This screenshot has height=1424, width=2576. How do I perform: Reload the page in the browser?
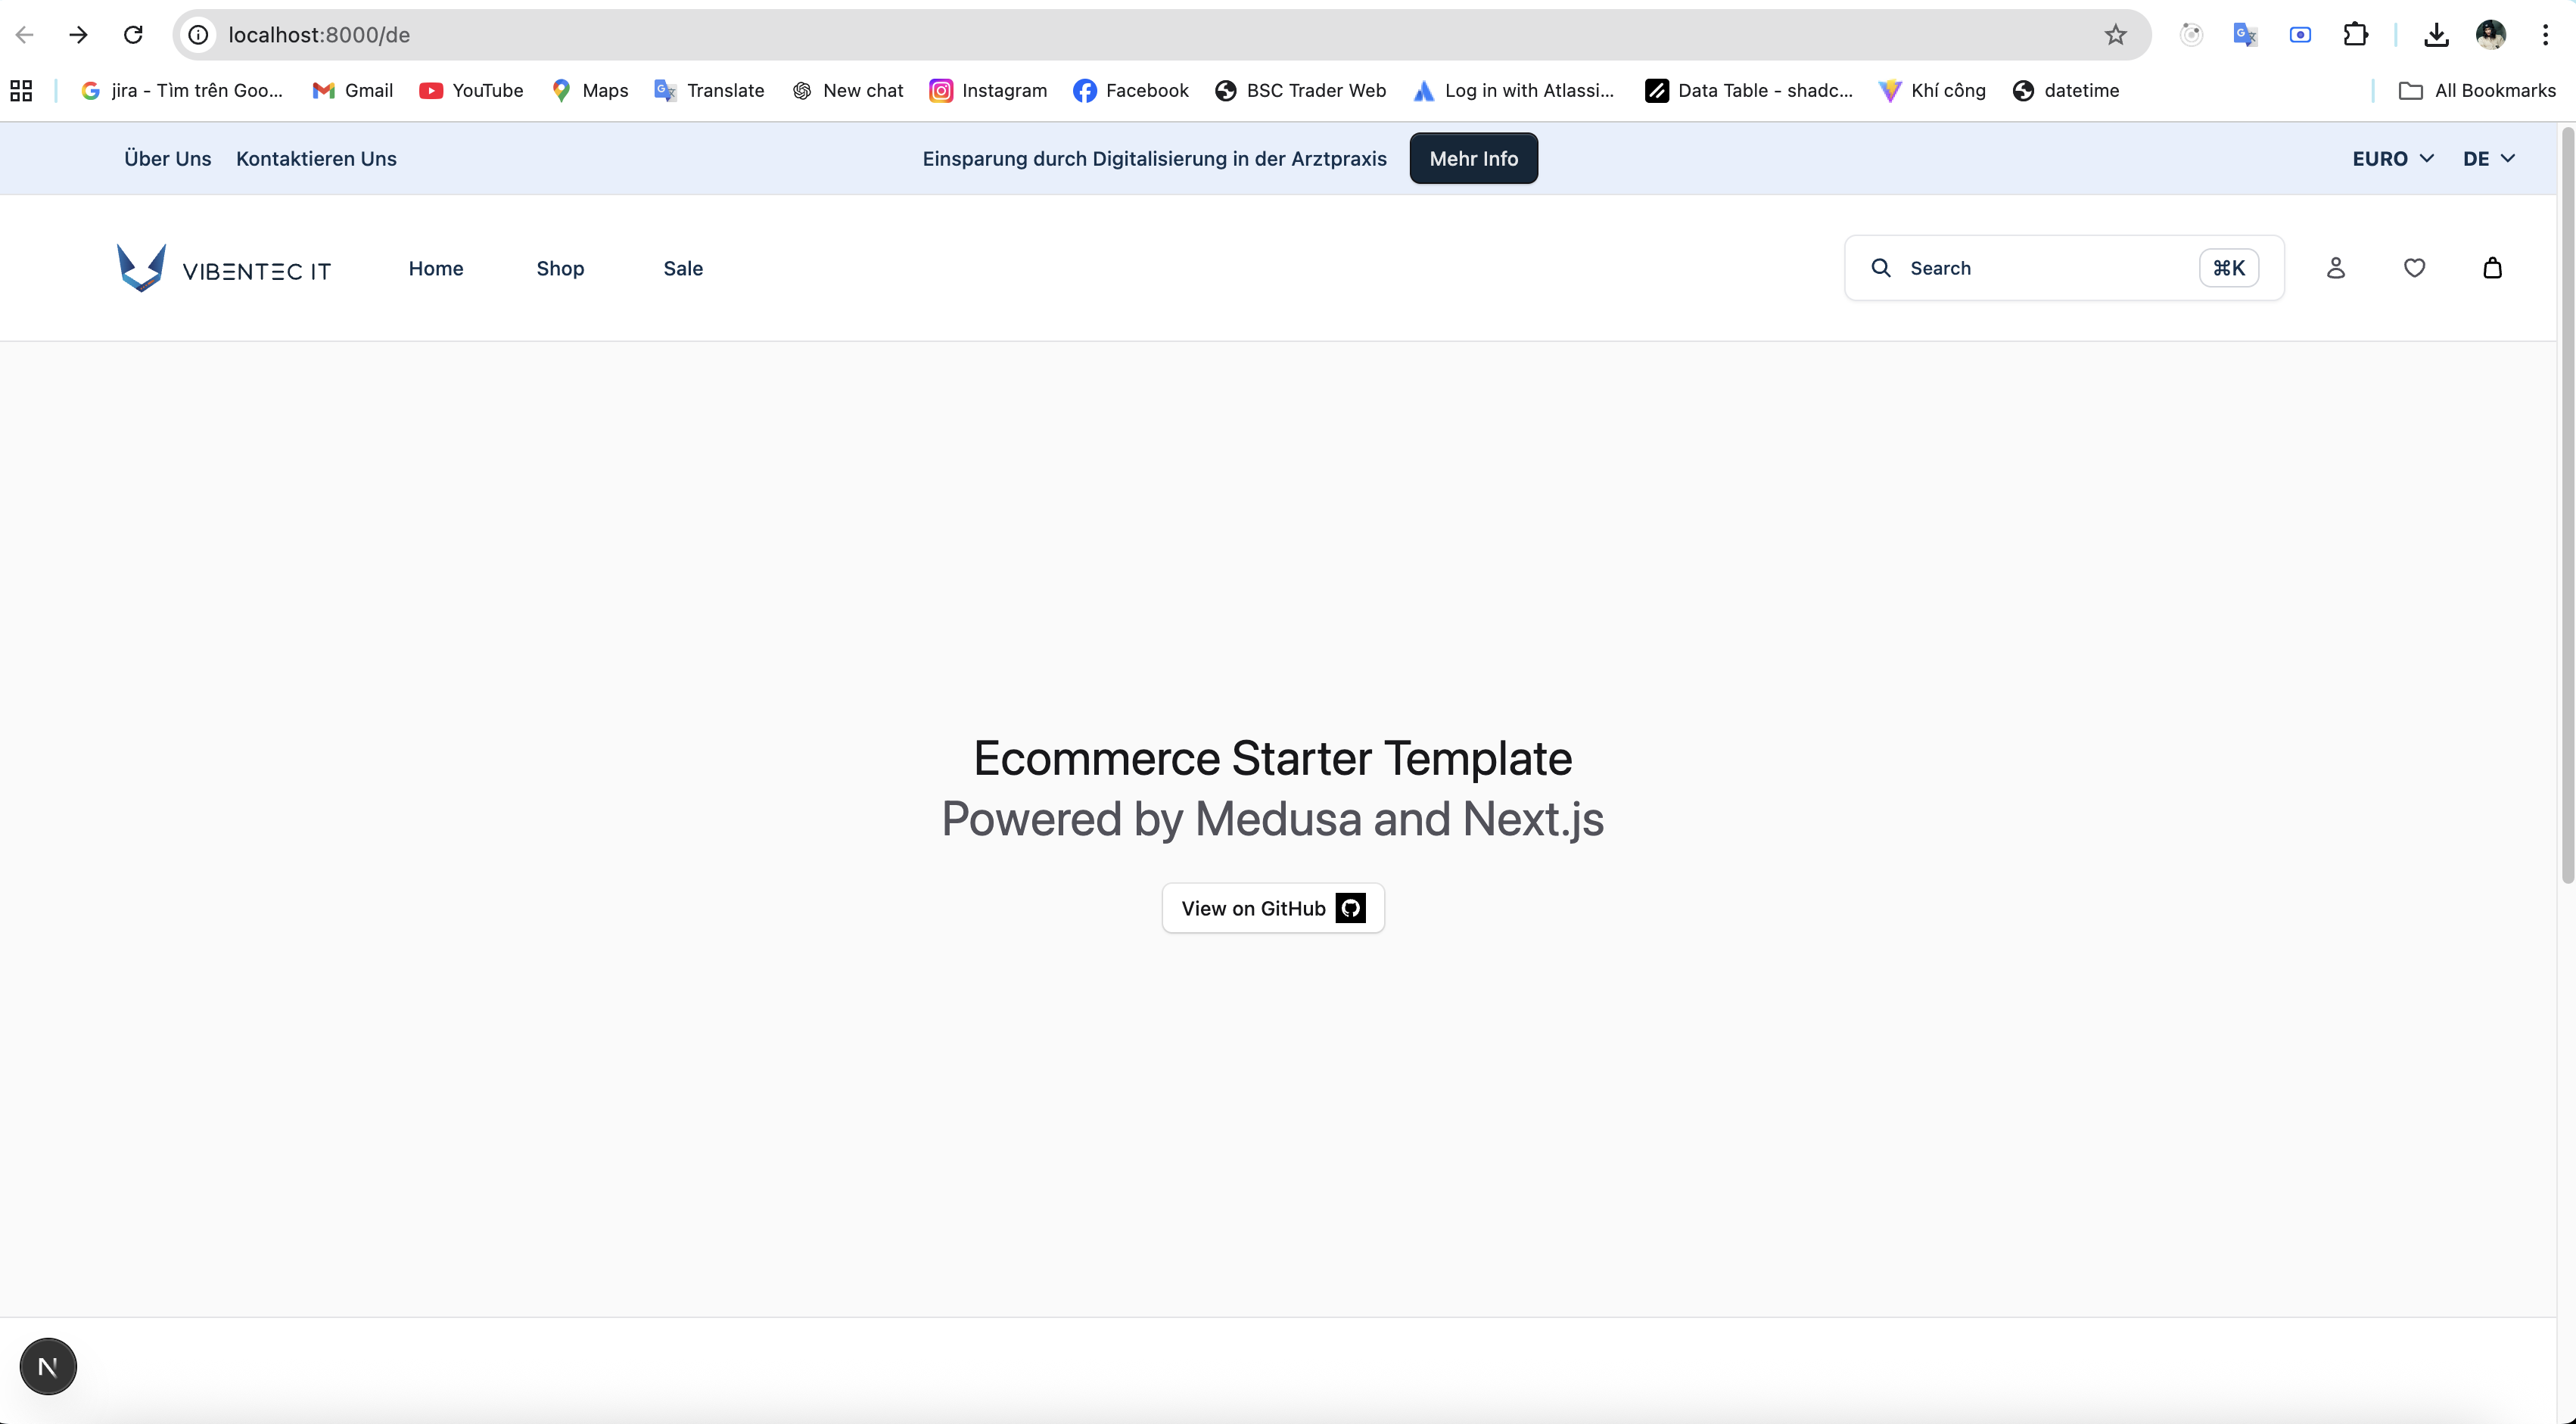(133, 35)
